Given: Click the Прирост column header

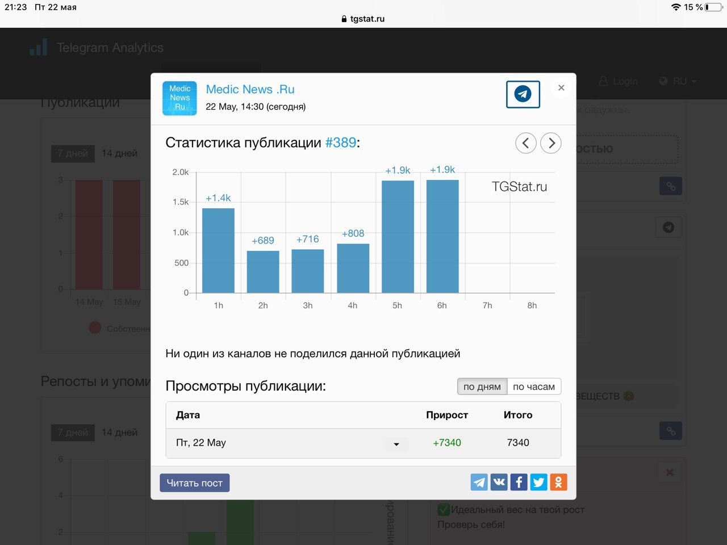Looking at the screenshot, I should (447, 415).
